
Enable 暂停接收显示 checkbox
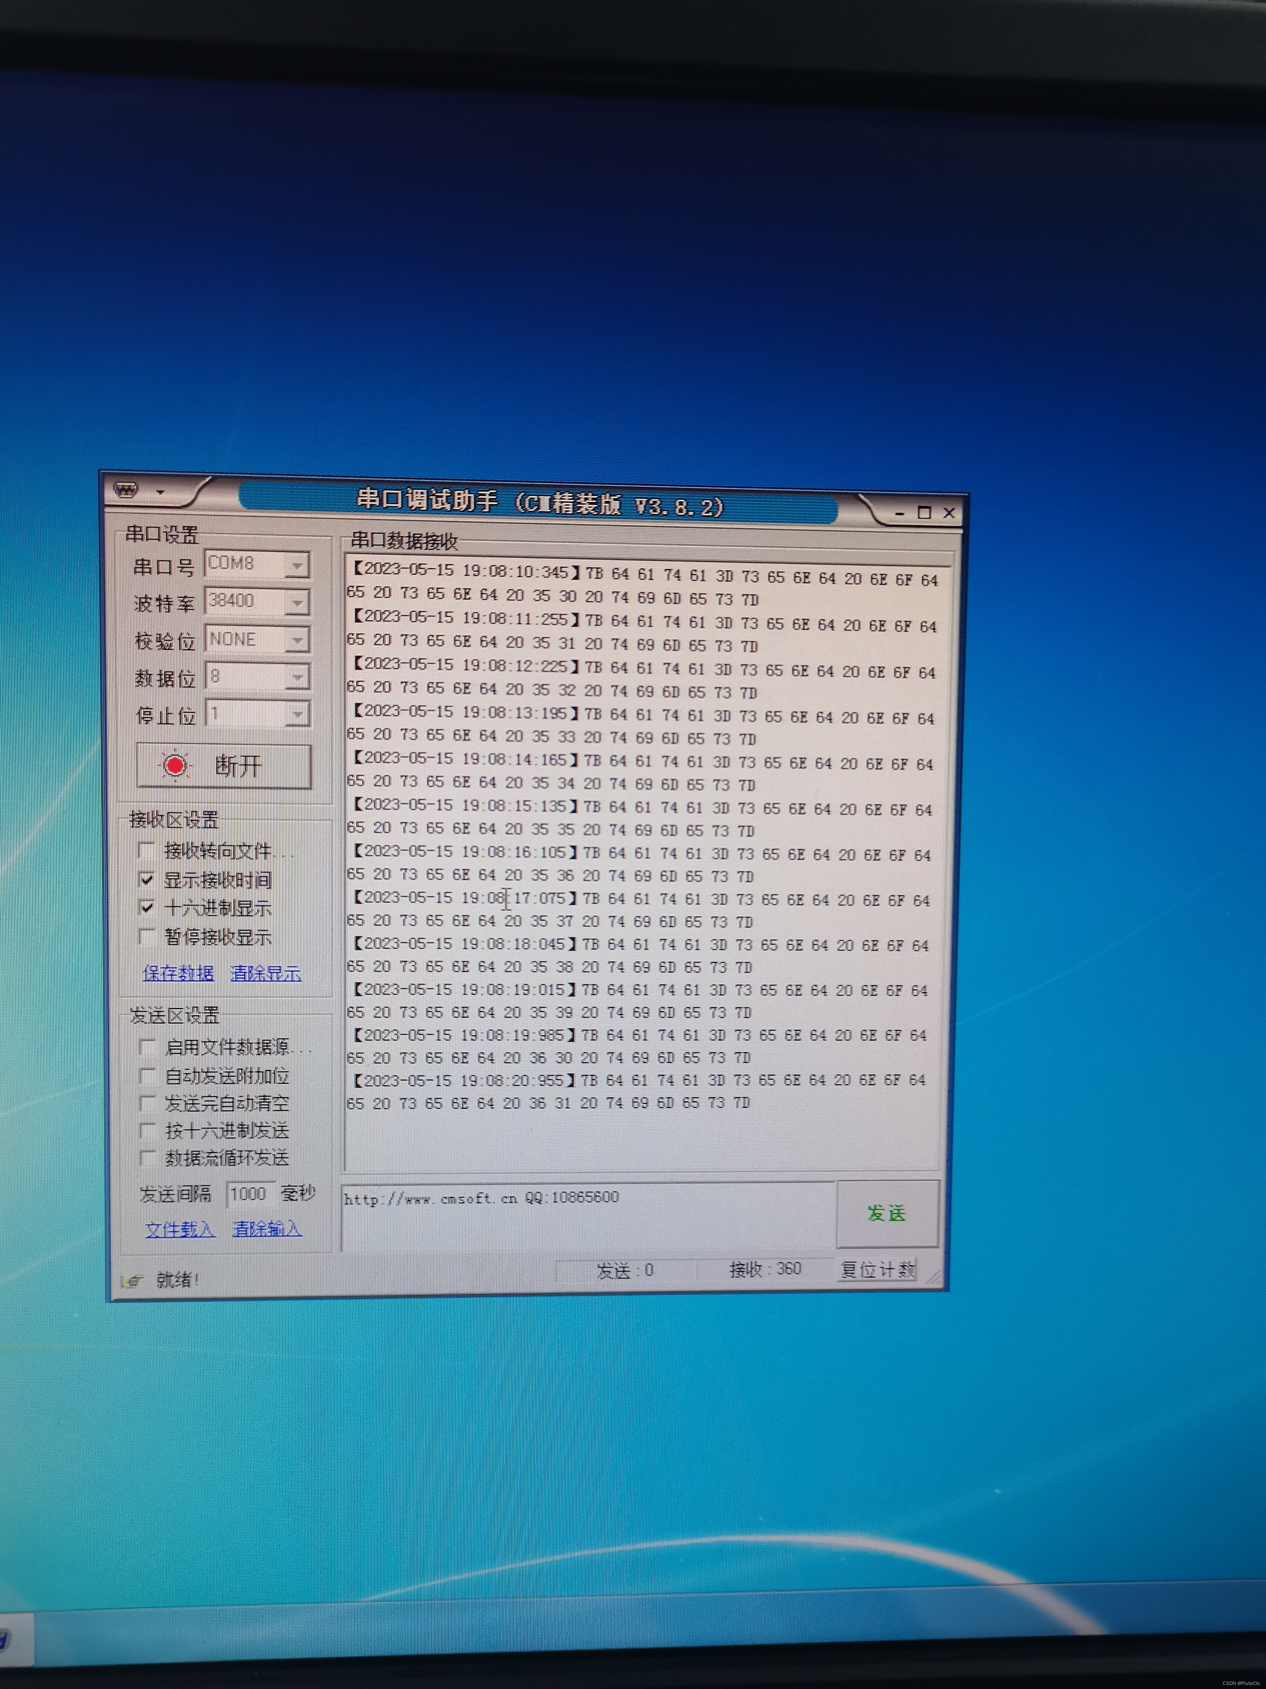pos(147,936)
